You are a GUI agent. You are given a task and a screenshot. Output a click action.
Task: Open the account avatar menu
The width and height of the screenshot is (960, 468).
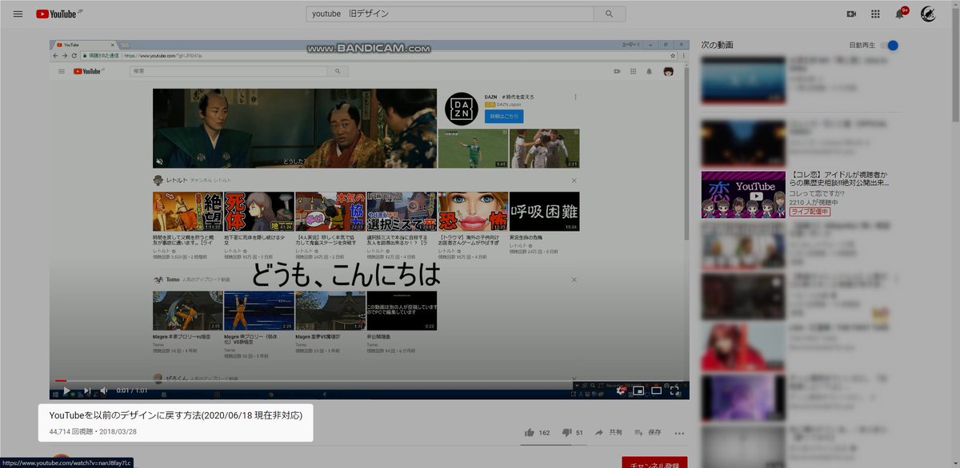(928, 14)
